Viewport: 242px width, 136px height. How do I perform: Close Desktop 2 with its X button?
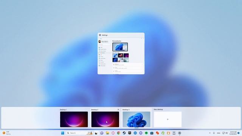pos(118,110)
